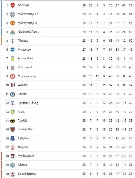Click the Μπόρνμουθ team name
This screenshot has width=135, height=178.
point(26,156)
